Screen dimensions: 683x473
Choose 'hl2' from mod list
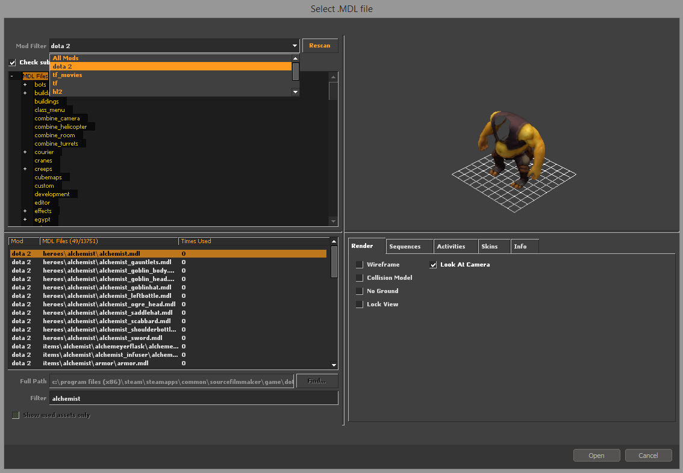coord(171,92)
